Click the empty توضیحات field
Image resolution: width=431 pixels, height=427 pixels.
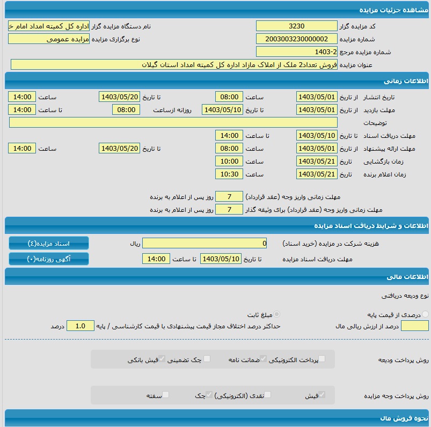click(x=173, y=122)
